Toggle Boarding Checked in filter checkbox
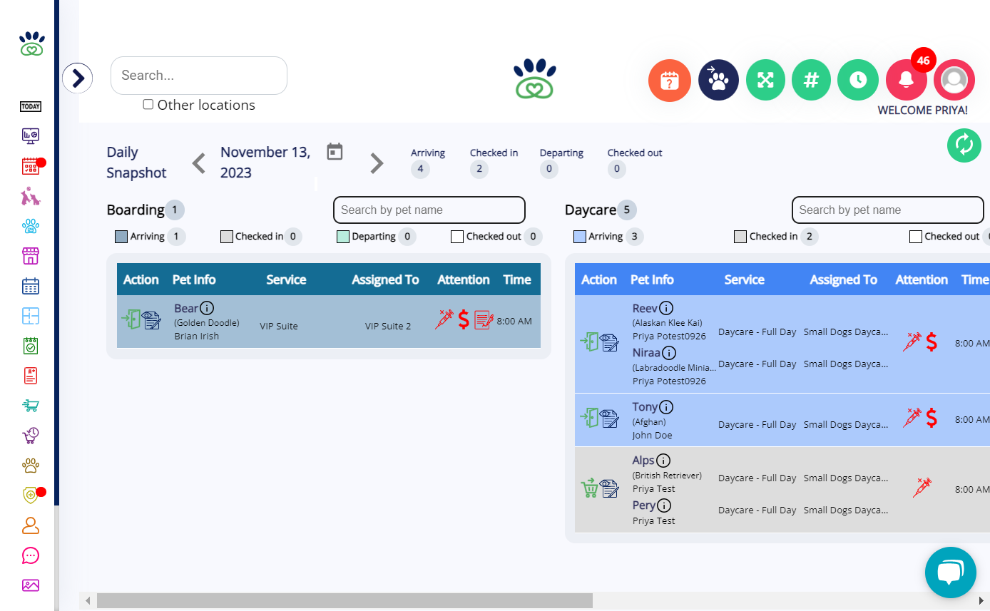The image size is (990, 611). [x=227, y=237]
